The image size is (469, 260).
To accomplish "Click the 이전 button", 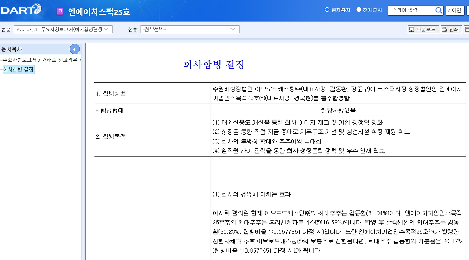I will [x=454, y=10].
